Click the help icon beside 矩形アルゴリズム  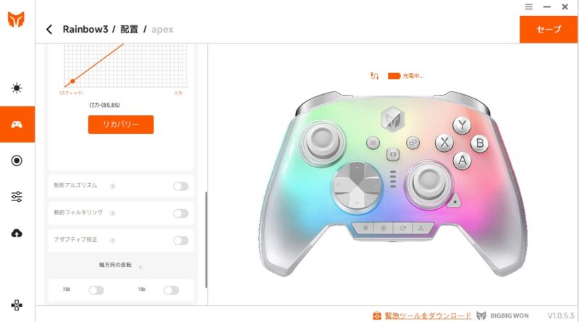(x=113, y=187)
